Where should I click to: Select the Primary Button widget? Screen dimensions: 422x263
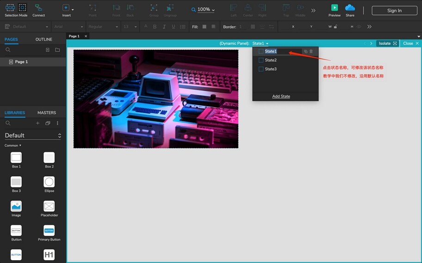click(x=49, y=233)
